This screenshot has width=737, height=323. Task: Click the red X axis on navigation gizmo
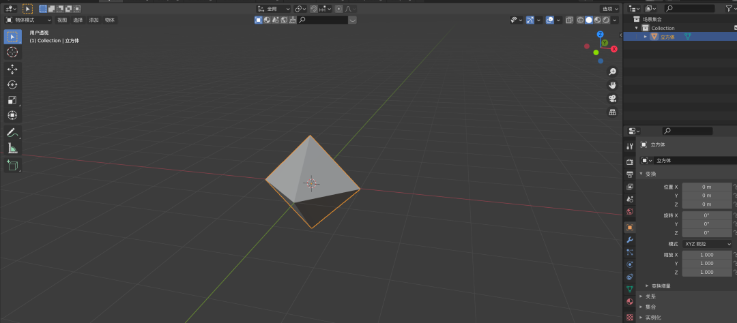tap(614, 49)
